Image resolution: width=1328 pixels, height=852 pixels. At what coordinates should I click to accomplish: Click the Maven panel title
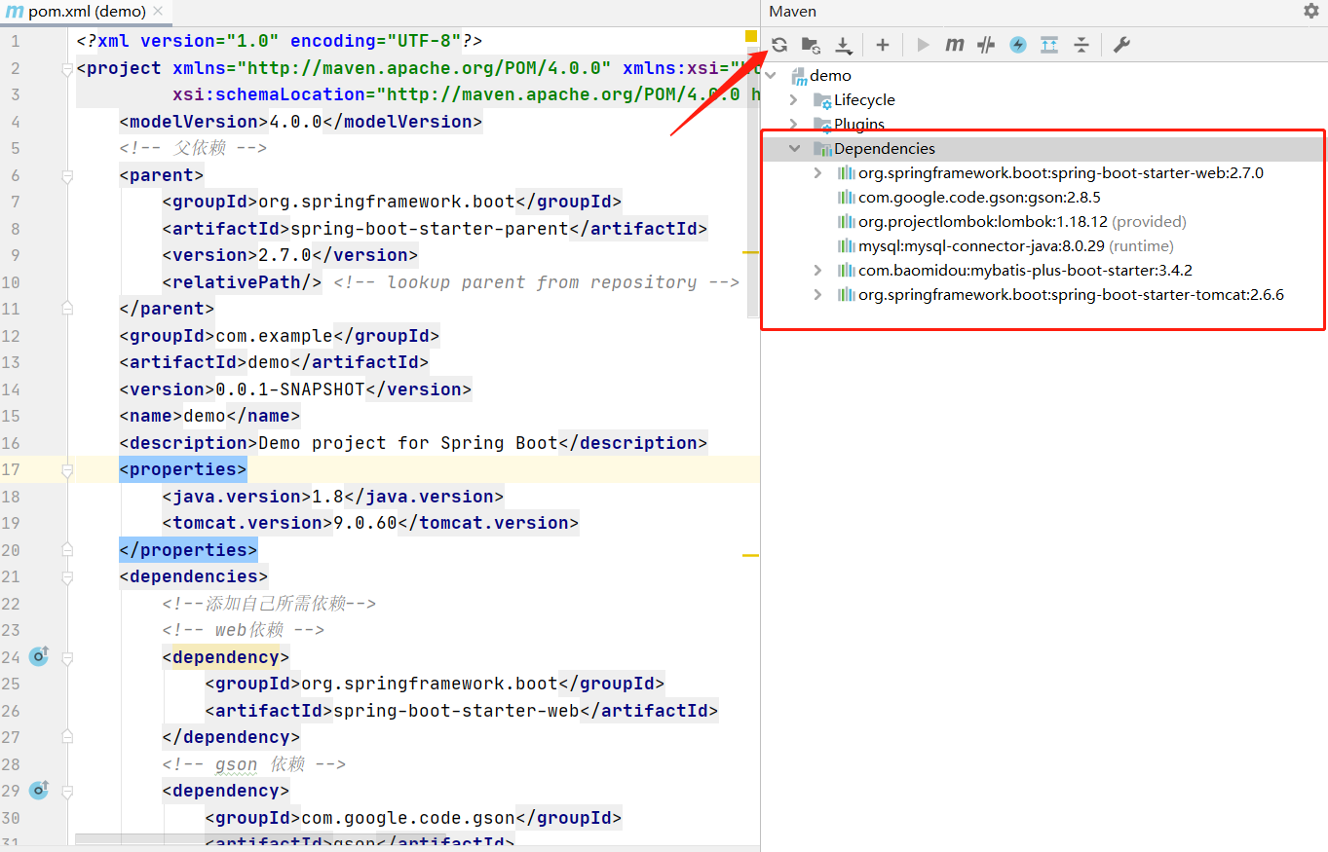pyautogui.click(x=792, y=12)
